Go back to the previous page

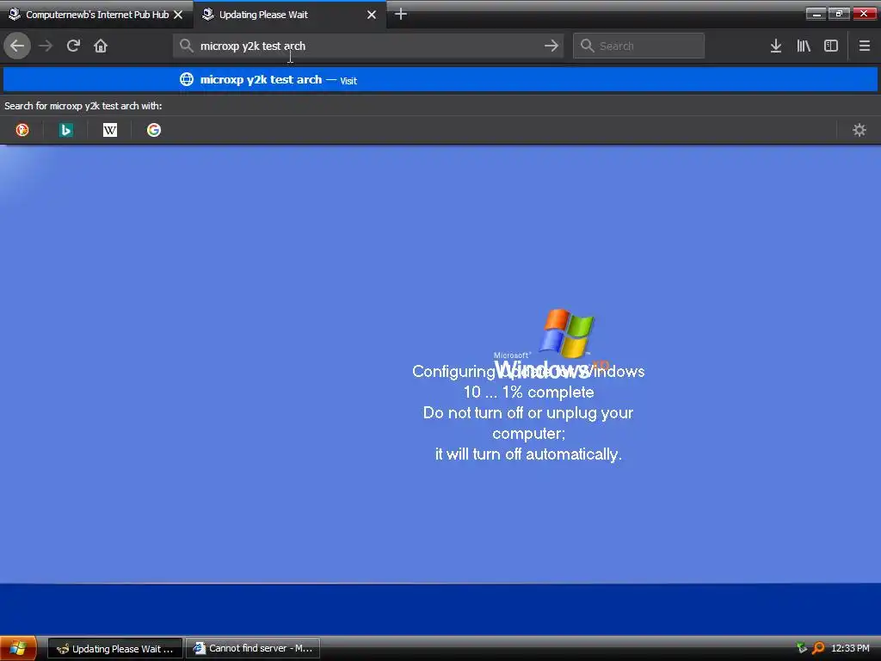[x=17, y=46]
